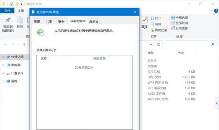Open the File (文件) menu tab

point(7,10)
